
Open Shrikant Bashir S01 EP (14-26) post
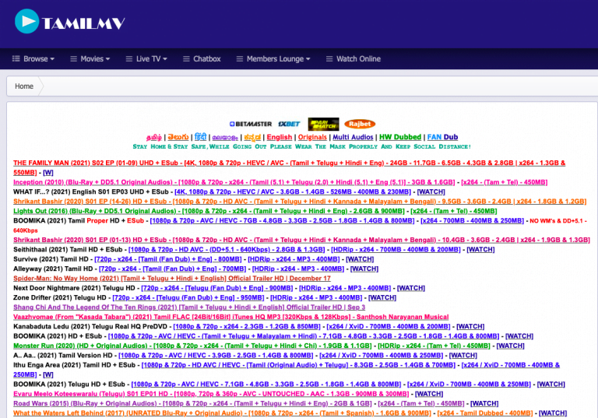click(x=300, y=202)
